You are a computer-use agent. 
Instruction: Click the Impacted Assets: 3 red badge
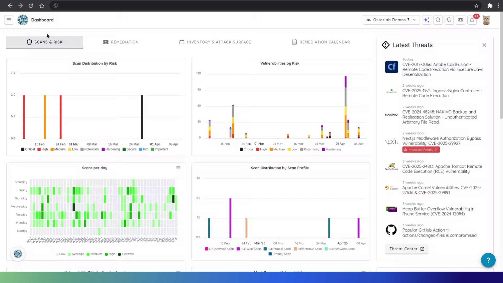click(421, 150)
